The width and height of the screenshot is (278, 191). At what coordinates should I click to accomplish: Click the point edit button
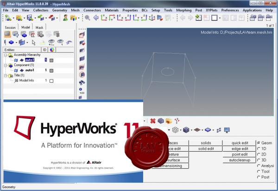[x=240, y=154]
